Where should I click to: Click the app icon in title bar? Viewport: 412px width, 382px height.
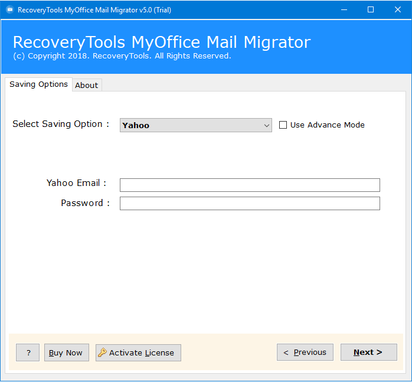coord(9,9)
